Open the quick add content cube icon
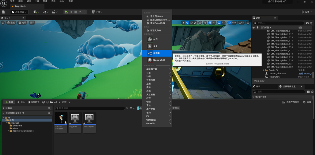315x155 pixels. point(36,12)
